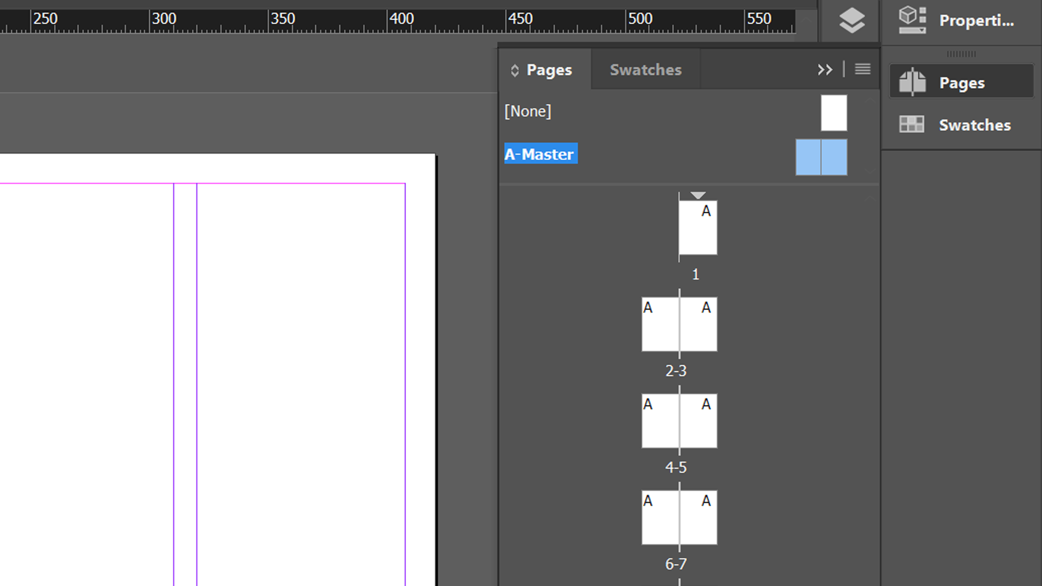Image resolution: width=1042 pixels, height=586 pixels.
Task: Select the Swatches tab in panel
Action: tap(645, 69)
